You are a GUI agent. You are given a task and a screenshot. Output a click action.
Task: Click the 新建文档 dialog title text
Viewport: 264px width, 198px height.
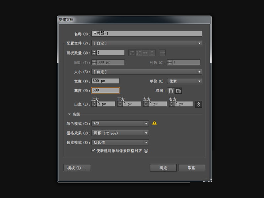click(66, 20)
